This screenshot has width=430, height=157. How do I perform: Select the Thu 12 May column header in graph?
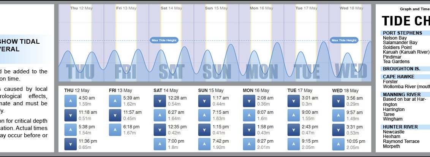(81, 8)
